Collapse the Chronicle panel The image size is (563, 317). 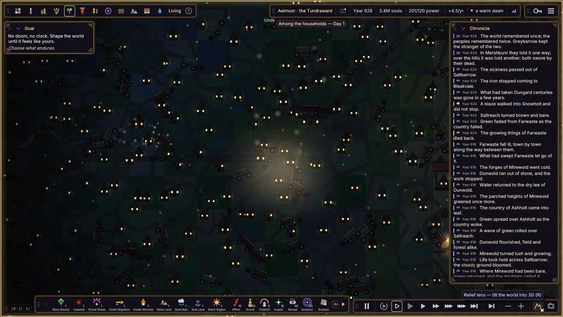point(463,28)
